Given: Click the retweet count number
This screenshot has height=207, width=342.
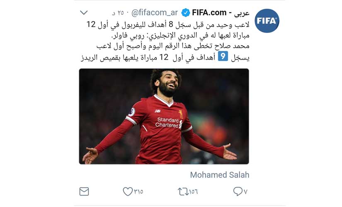Looking at the screenshot, I should (x=193, y=192).
